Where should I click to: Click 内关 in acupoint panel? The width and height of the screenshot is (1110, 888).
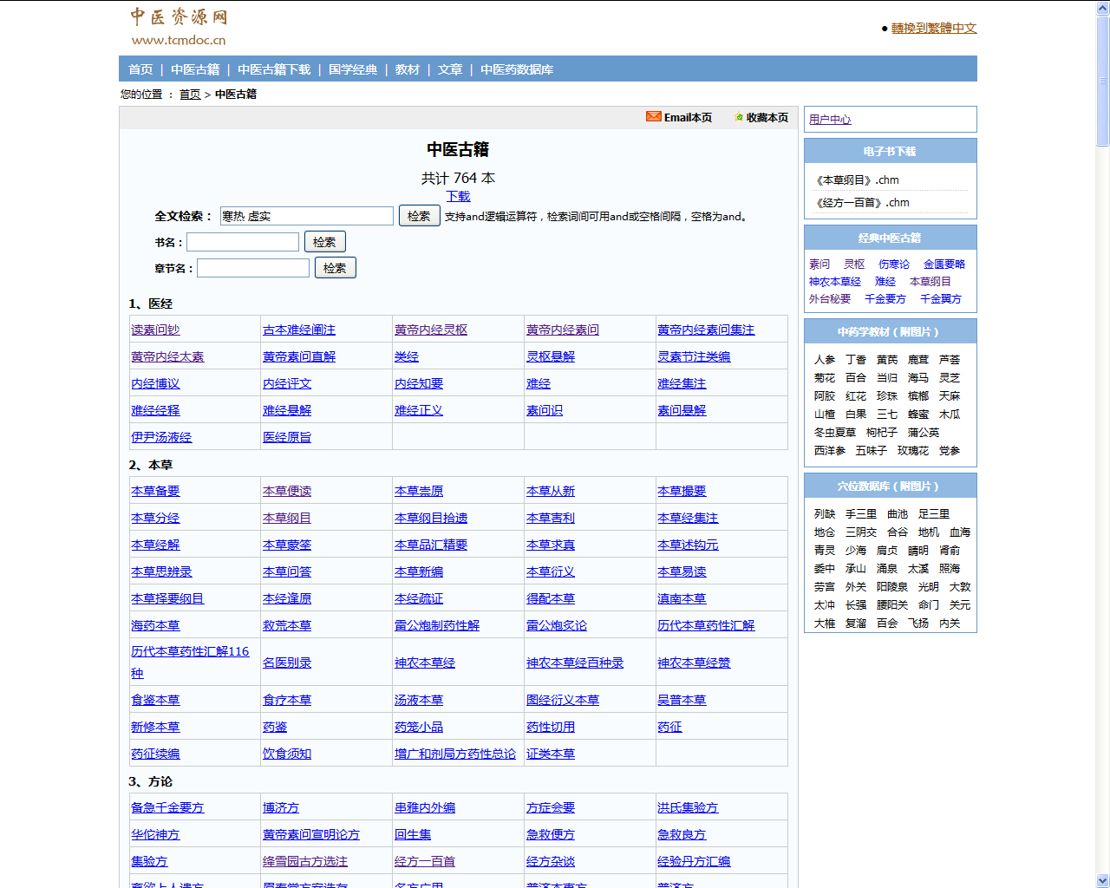point(950,624)
